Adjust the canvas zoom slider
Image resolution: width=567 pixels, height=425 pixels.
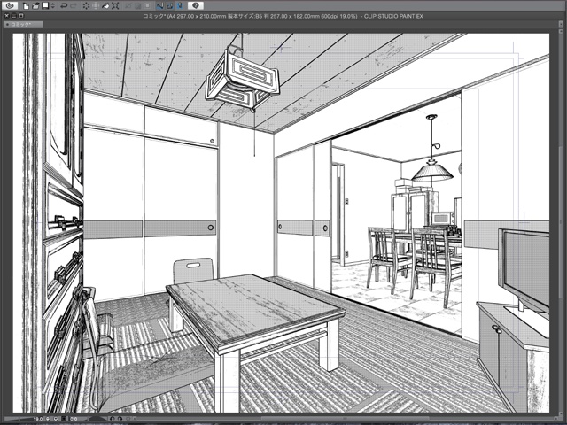point(19,419)
